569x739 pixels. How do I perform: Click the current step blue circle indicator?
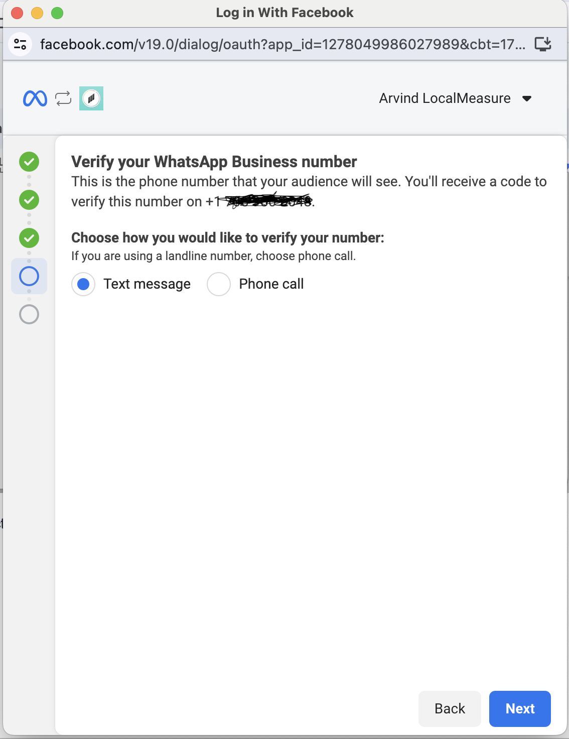tap(29, 276)
